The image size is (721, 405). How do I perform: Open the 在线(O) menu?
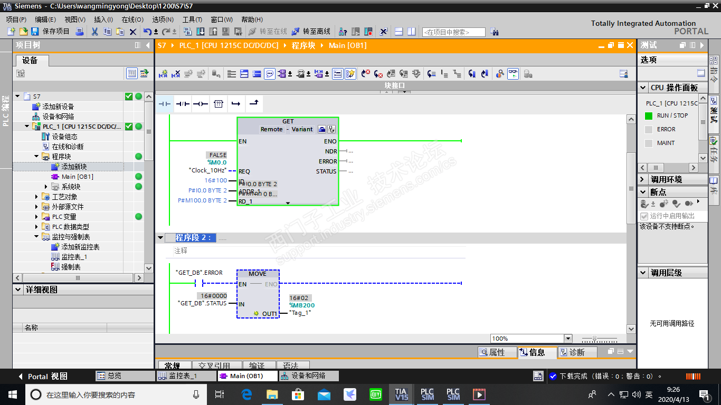pyautogui.click(x=132, y=20)
